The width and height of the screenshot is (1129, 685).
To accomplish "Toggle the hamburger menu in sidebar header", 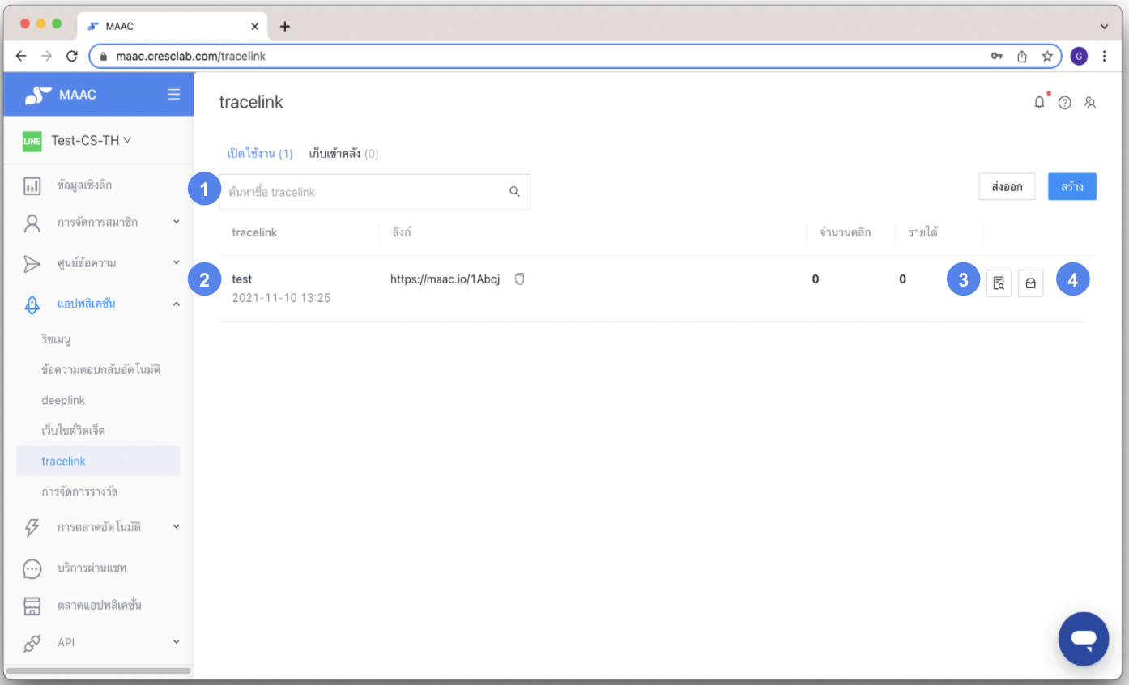I will 174,94.
